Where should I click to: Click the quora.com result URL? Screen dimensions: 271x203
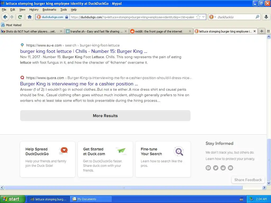[x=109, y=78]
